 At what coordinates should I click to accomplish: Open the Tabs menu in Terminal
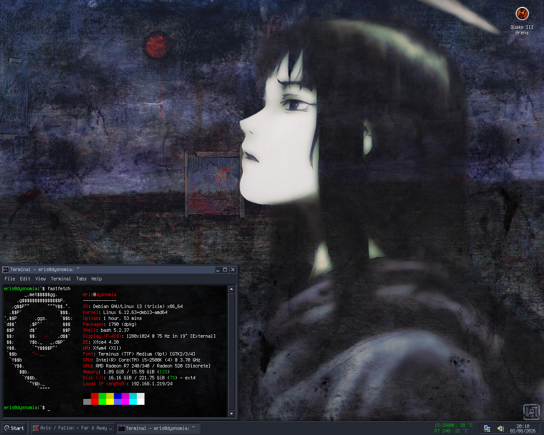point(81,279)
